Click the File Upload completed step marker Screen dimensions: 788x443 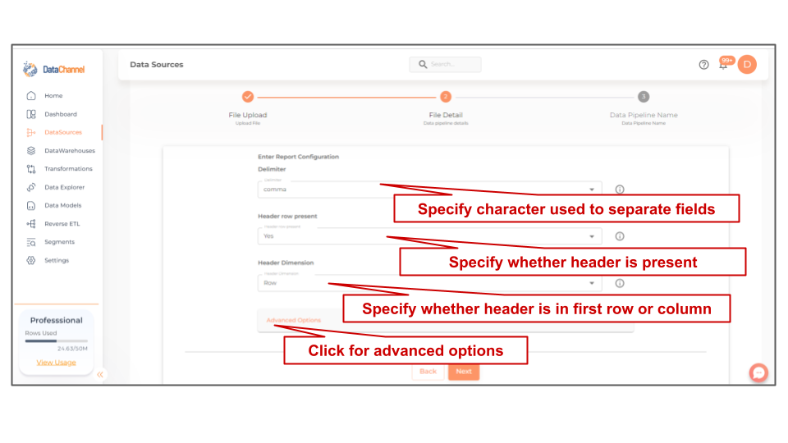click(x=248, y=97)
